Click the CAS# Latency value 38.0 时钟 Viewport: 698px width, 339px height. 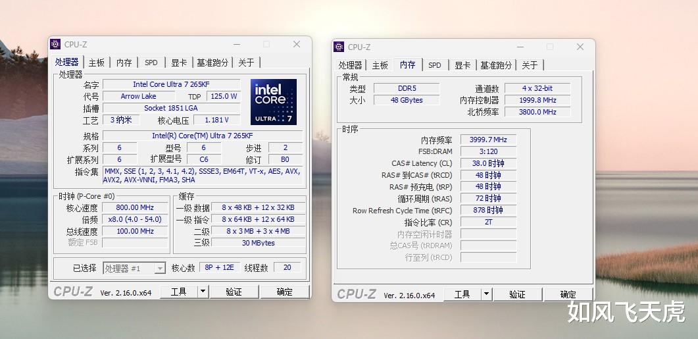pyautogui.click(x=488, y=163)
